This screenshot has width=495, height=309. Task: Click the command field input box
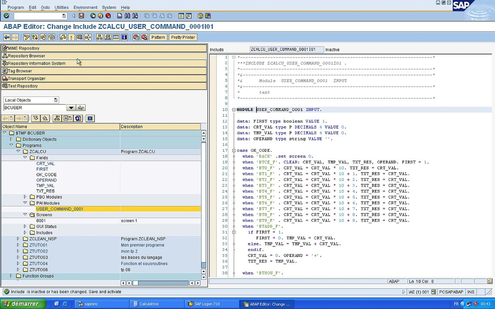click(x=40, y=16)
